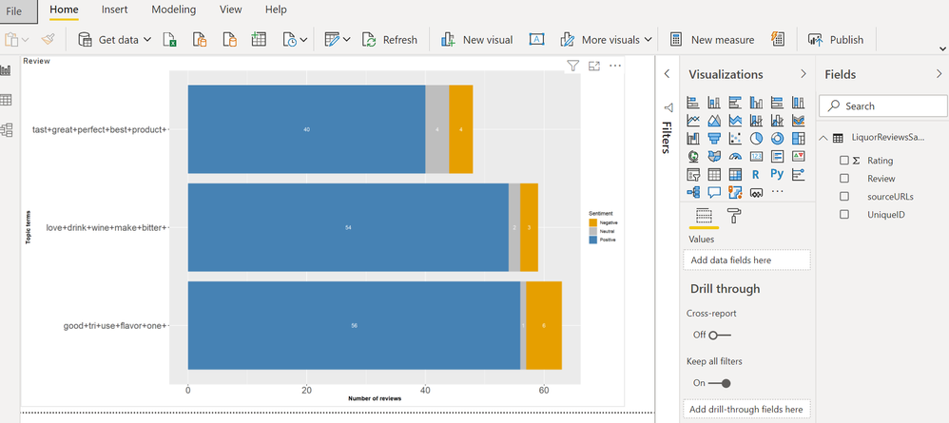Choose the slicer visual
This screenshot has width=949, height=423.
(x=693, y=175)
